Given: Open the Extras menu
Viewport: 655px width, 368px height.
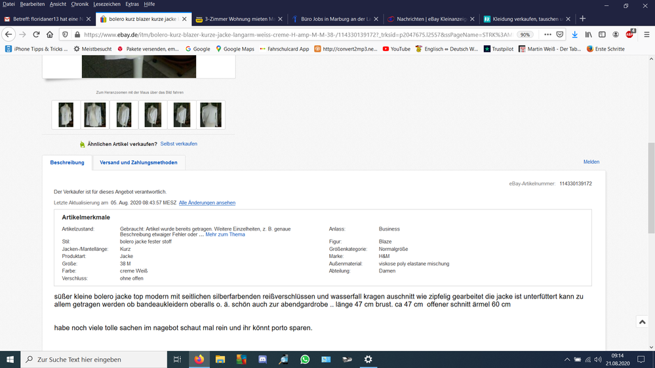Looking at the screenshot, I should pyautogui.click(x=132, y=4).
